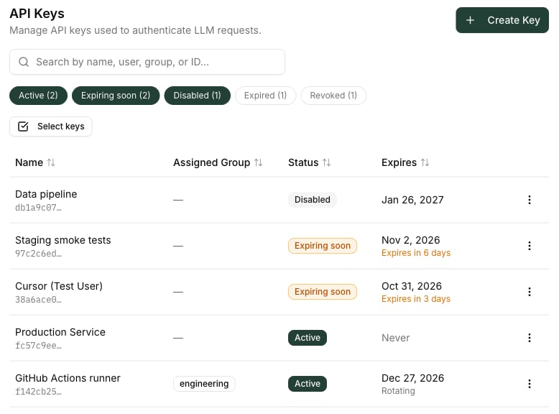
Task: Click the GitHub Actions runner key name
Action: pyautogui.click(x=68, y=378)
